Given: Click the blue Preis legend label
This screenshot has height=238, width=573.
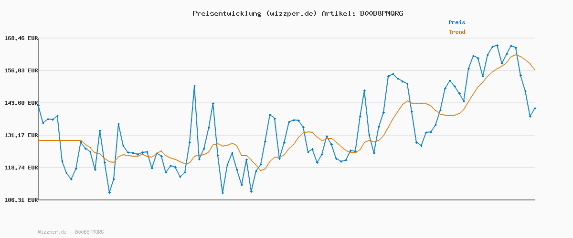Looking at the screenshot, I should [456, 22].
